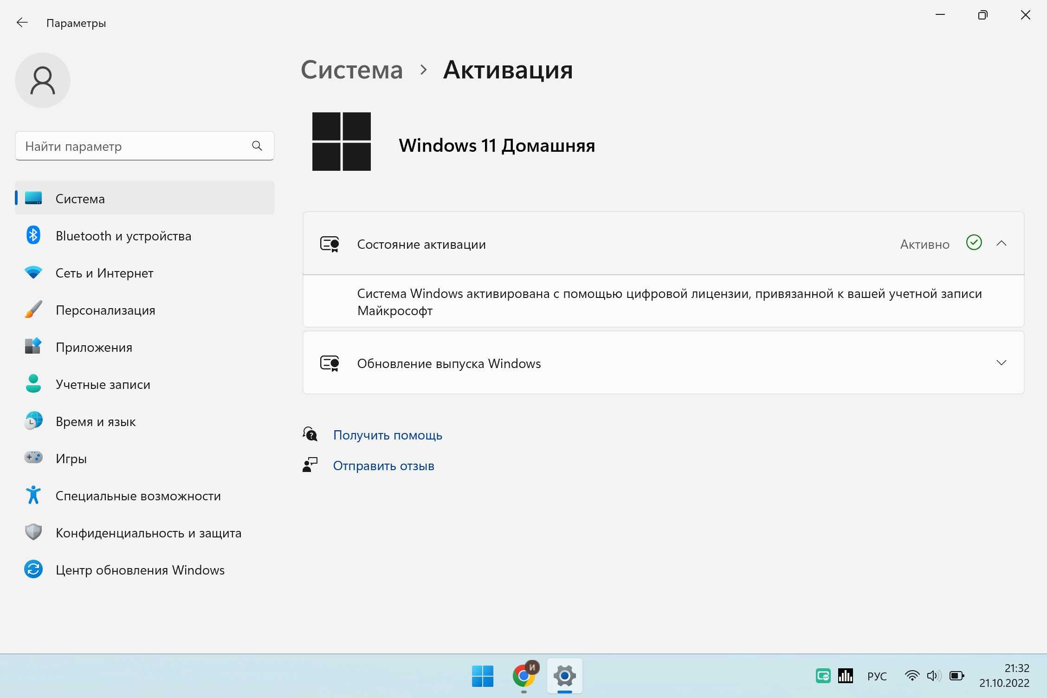
Task: Click the gamepad Игры icon
Action: point(33,458)
